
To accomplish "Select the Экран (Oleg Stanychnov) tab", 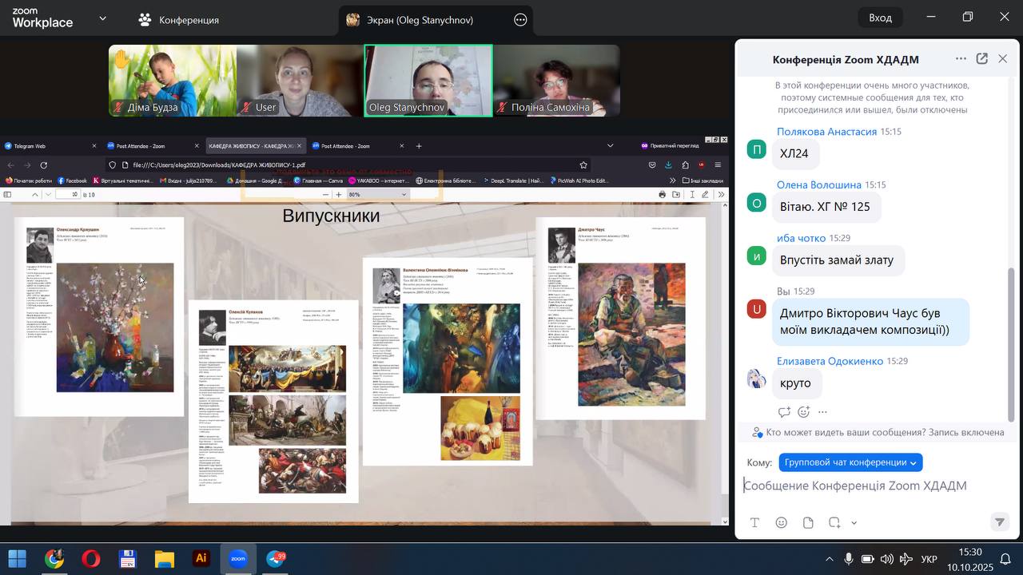I will [x=411, y=20].
